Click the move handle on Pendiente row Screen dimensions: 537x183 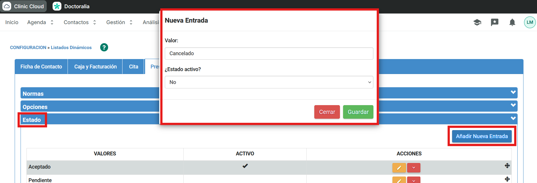click(507, 179)
